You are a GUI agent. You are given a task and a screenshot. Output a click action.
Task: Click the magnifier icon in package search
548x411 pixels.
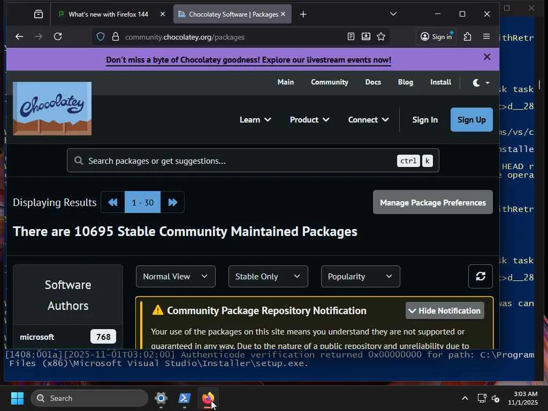79,161
